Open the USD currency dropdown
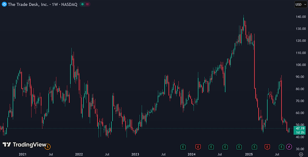Screen dimensions: 308x157 point(300,4)
